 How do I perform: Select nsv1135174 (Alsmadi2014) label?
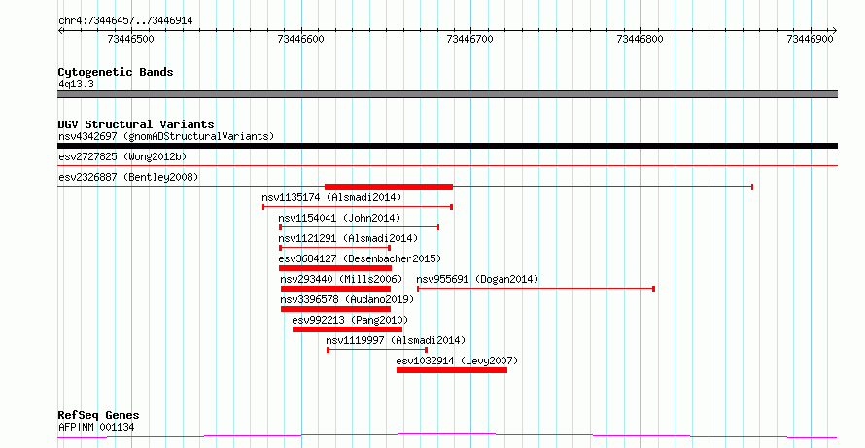click(331, 197)
